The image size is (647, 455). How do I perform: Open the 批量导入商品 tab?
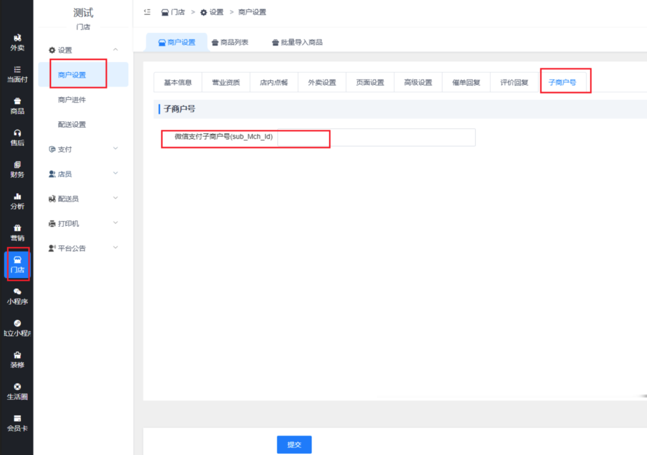point(297,42)
